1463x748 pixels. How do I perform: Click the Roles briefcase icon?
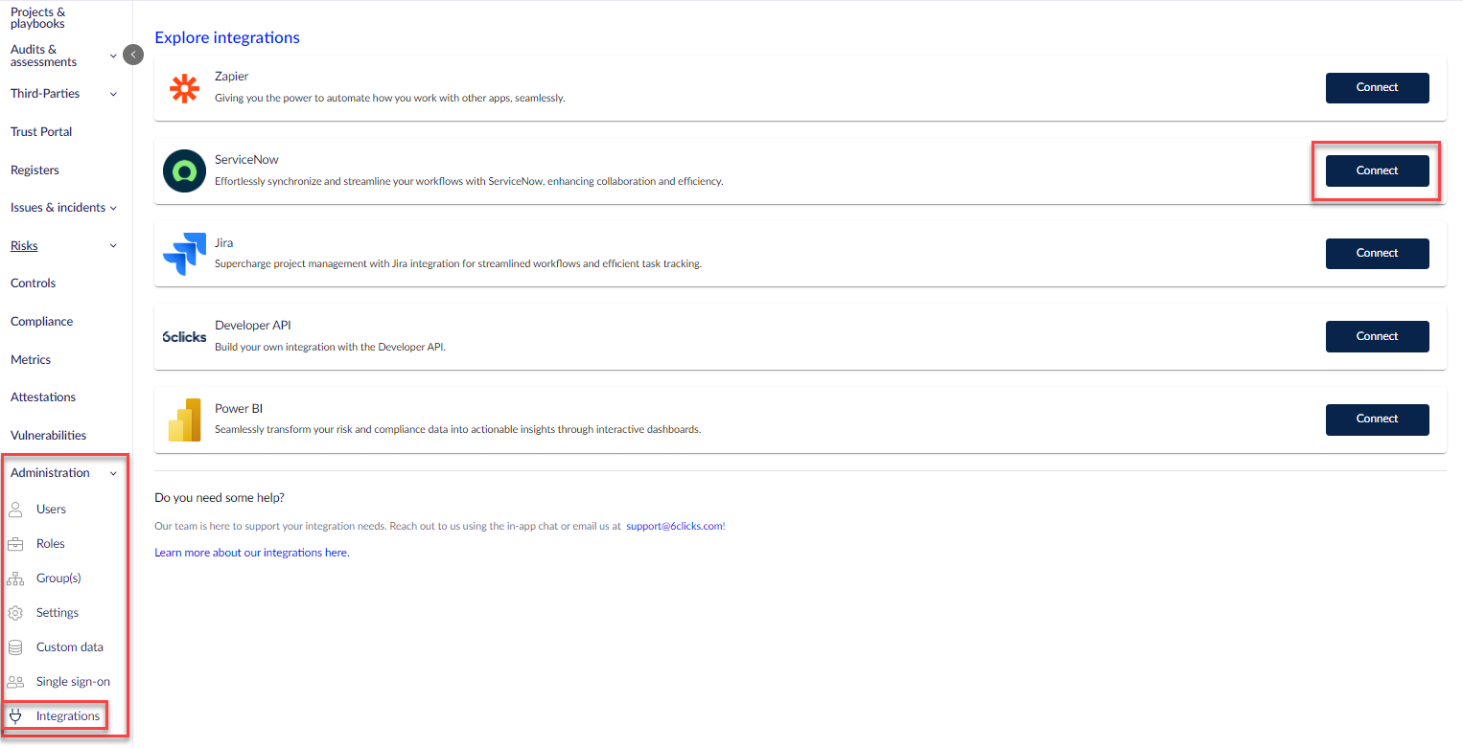[15, 543]
